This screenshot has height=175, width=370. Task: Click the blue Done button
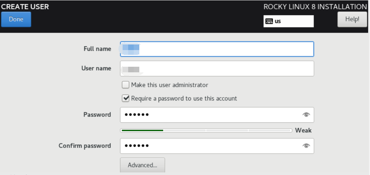pos(16,19)
